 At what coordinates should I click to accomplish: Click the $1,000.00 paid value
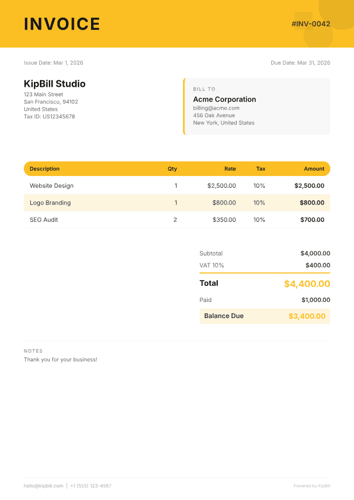pos(316,300)
